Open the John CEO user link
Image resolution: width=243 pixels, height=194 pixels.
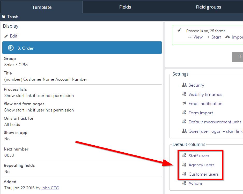pyautogui.click(x=50, y=188)
